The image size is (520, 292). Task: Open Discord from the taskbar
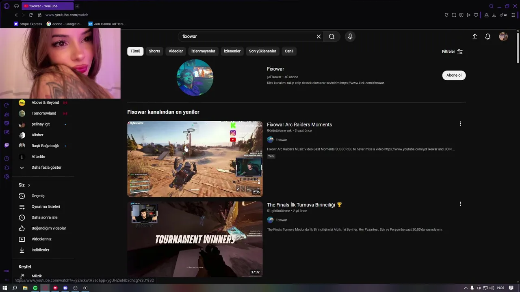[x=65, y=288]
